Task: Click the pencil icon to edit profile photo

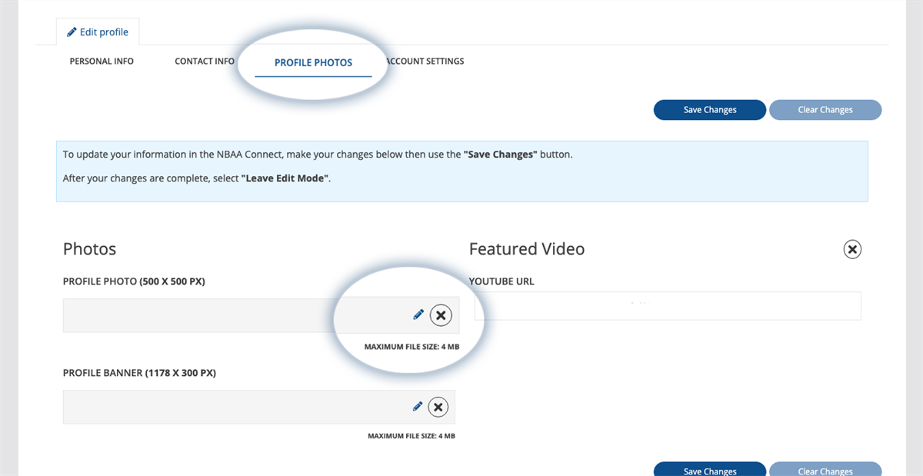Action: 418,314
